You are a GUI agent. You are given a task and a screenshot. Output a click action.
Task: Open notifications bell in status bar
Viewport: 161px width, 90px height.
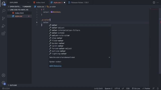coord(158,88)
